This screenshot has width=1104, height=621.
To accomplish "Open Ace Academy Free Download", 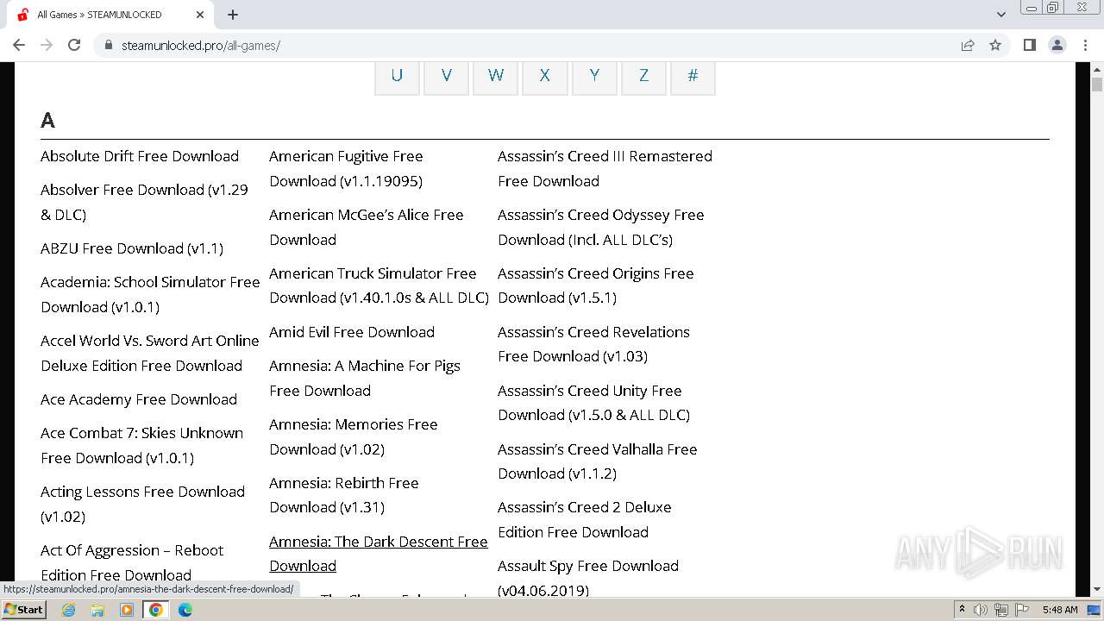I will click(x=139, y=399).
